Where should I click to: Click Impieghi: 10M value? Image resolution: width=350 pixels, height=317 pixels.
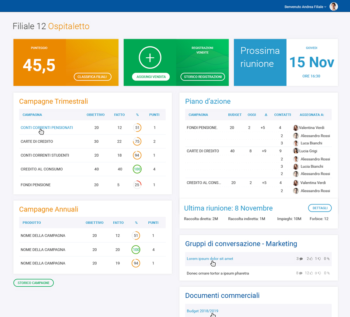[289, 219]
